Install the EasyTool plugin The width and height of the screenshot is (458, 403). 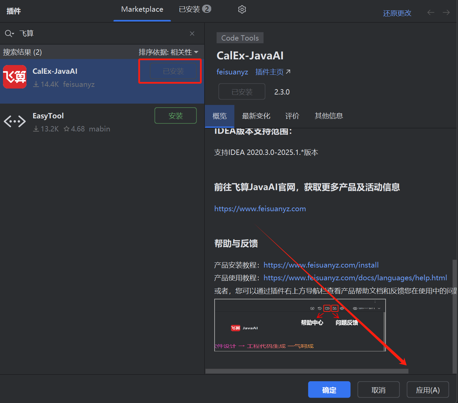[x=176, y=116]
